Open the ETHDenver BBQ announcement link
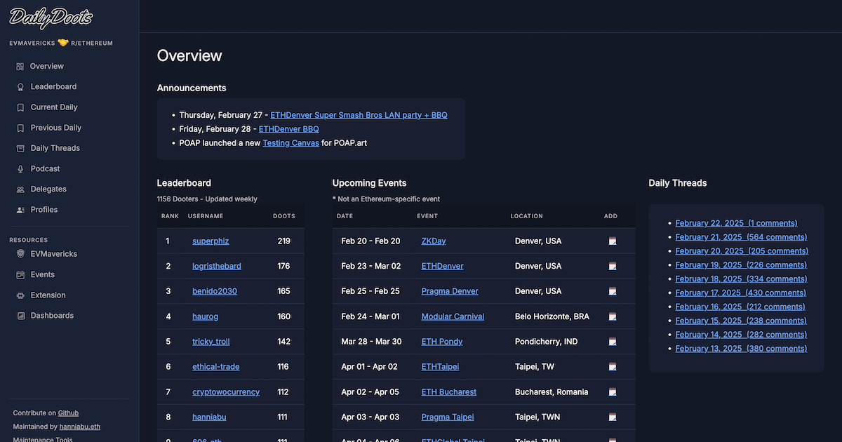 coord(289,129)
